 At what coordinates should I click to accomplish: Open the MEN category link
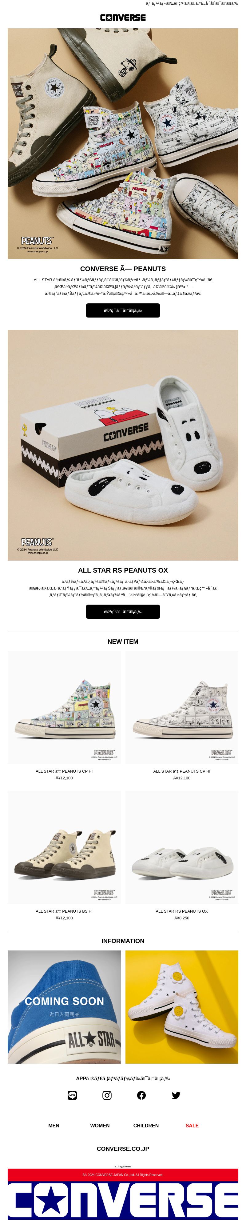click(x=54, y=1125)
